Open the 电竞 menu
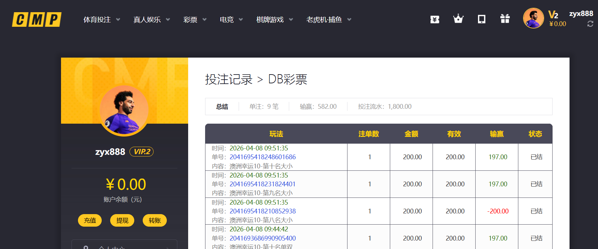Image resolution: width=598 pixels, height=249 pixels. coord(231,20)
